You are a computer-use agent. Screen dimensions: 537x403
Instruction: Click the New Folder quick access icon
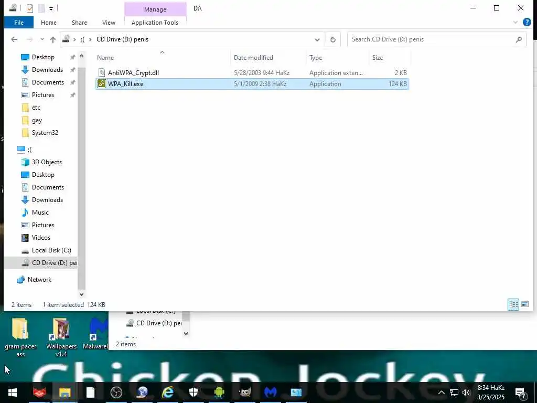[41, 8]
